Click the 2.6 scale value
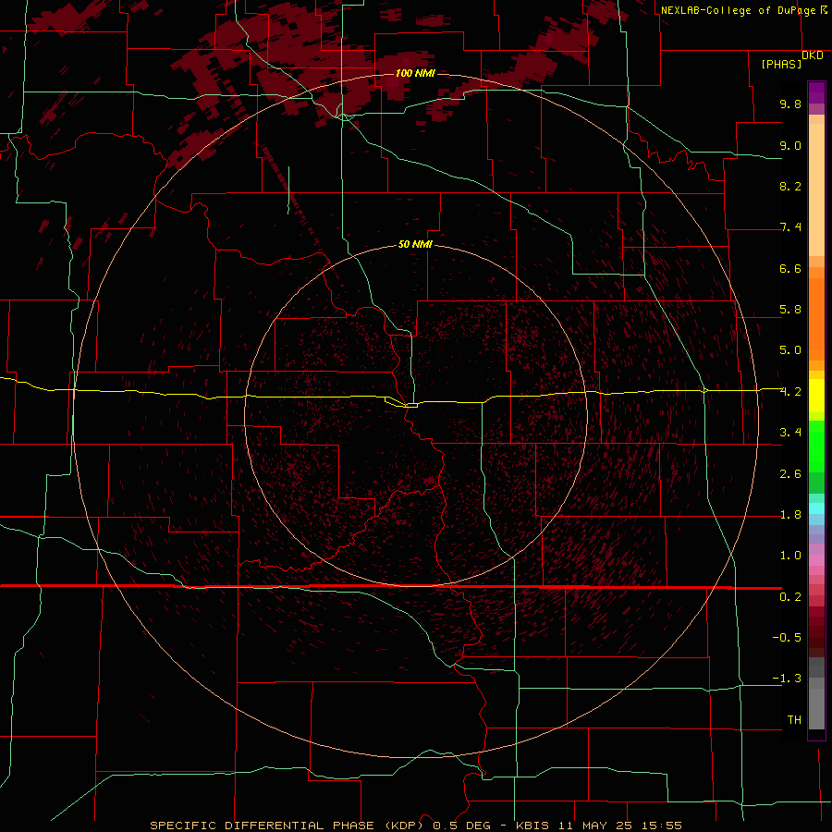The width and height of the screenshot is (832, 832). click(x=790, y=474)
